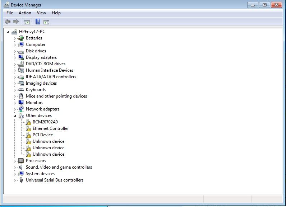
Task: Click the warning icon beside BCM20702A0
Action: coord(28,122)
